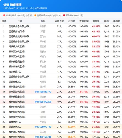The height and width of the screenshot is (138, 122).
Task: Select team 福州优远金山1队 in rank 15
Action: tap(17, 97)
